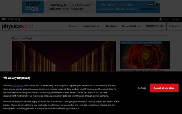Open the Pick of the Week server image
The height and width of the screenshot is (114, 182).
point(64,56)
